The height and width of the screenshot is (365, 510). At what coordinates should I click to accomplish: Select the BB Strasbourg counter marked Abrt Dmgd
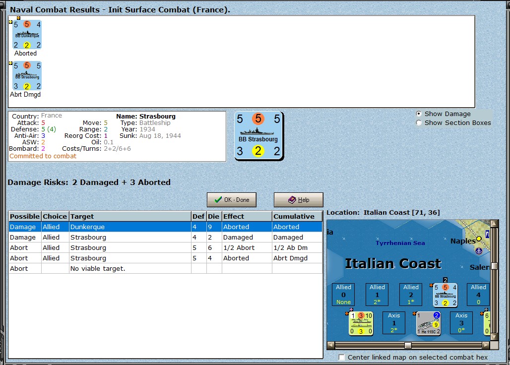pos(27,76)
